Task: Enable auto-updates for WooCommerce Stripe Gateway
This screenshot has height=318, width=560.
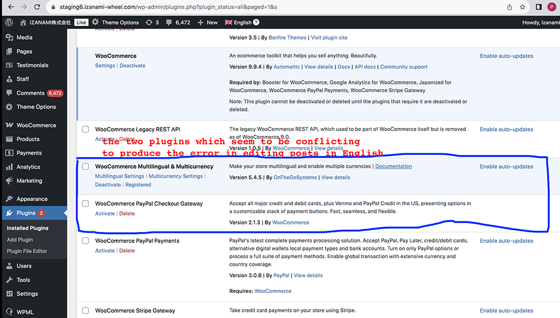Action: 506,311
